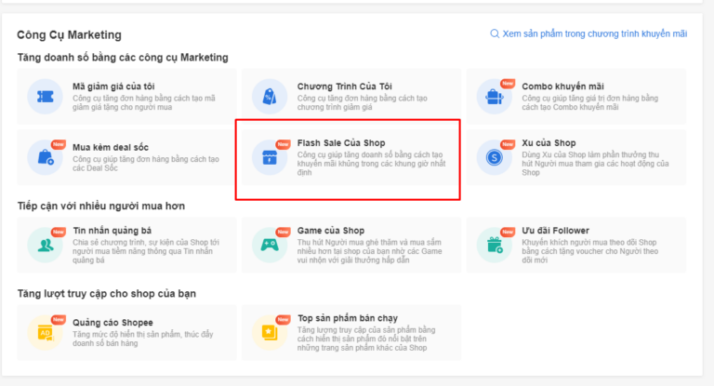Click 'Tăng doanh số bằng các công cụ Marketing' heading
The width and height of the screenshot is (714, 386).
(x=123, y=58)
